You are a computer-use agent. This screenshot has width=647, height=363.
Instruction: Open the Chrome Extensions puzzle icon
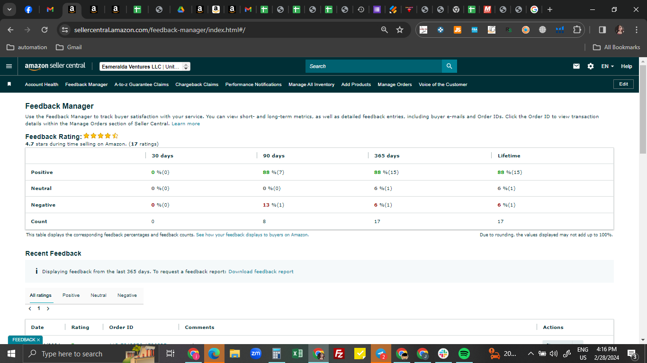click(x=577, y=30)
